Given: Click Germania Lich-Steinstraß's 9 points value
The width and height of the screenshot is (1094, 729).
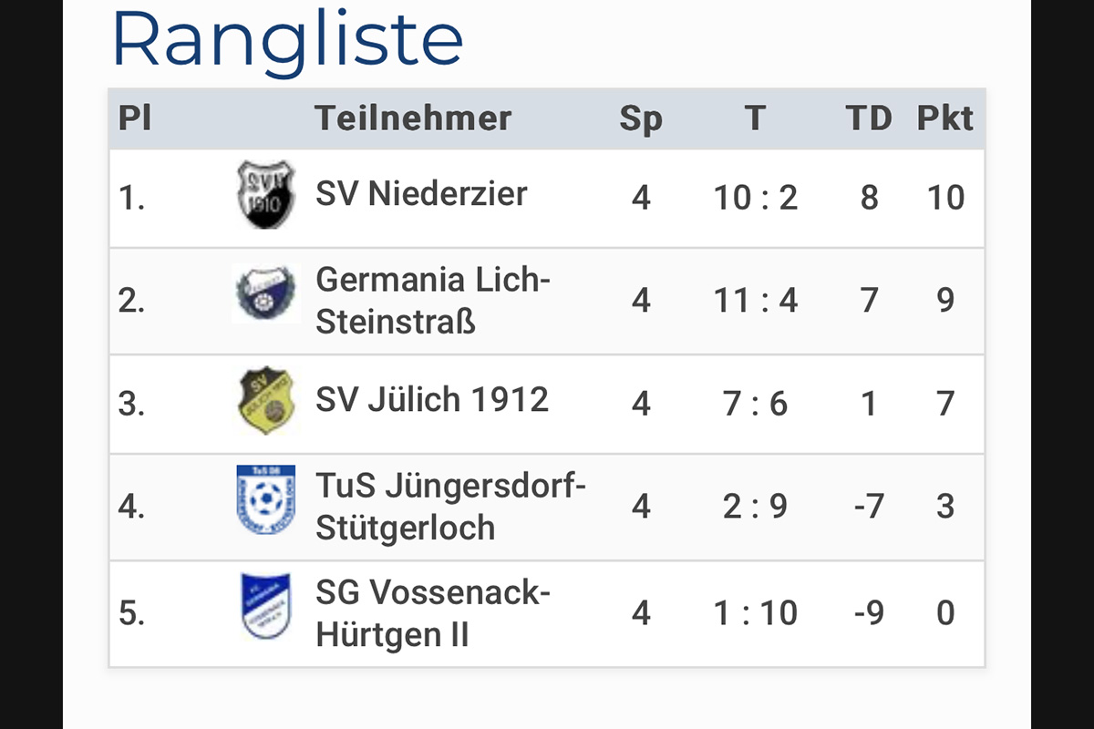Looking at the screenshot, I should pyautogui.click(x=945, y=300).
